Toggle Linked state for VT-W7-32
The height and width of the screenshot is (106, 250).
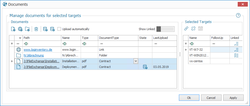pos(236,50)
